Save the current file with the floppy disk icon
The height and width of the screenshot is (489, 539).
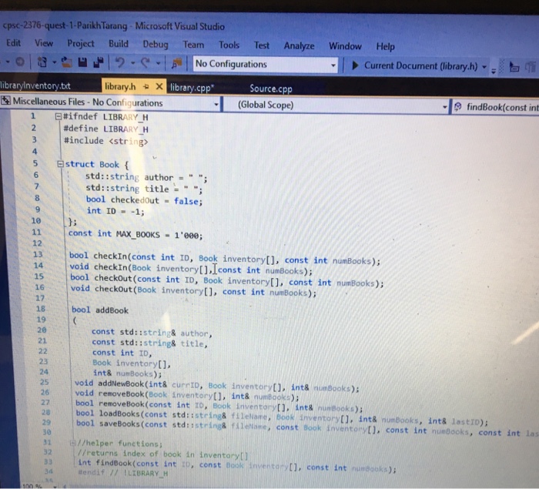[x=82, y=62]
